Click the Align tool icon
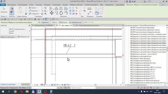168x94 pixels. [x=51, y=8]
